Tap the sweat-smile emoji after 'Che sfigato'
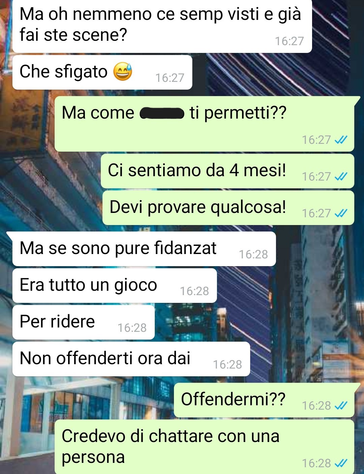 tap(122, 72)
